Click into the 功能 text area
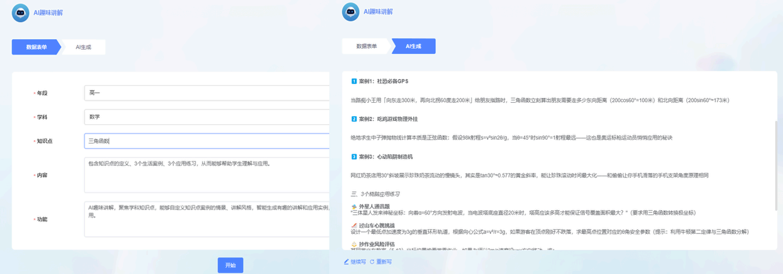 click(x=207, y=219)
